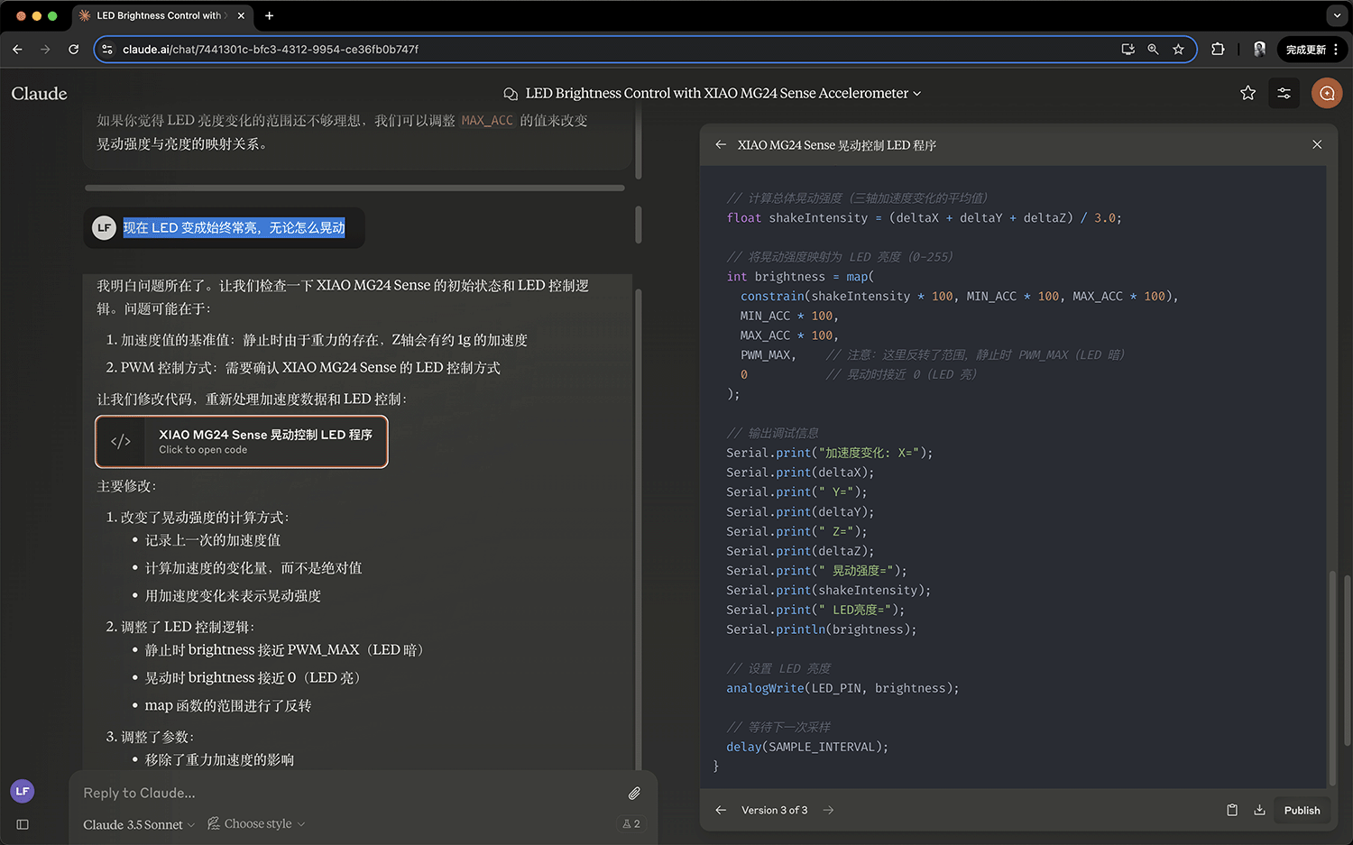Open the chat controls sliders icon

tap(1284, 93)
